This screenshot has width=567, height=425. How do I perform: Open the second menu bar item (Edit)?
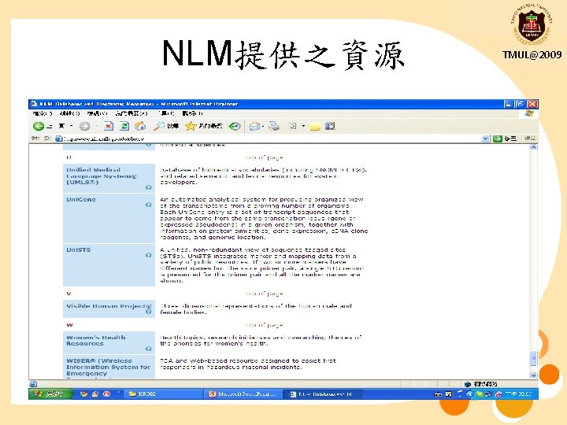point(69,113)
